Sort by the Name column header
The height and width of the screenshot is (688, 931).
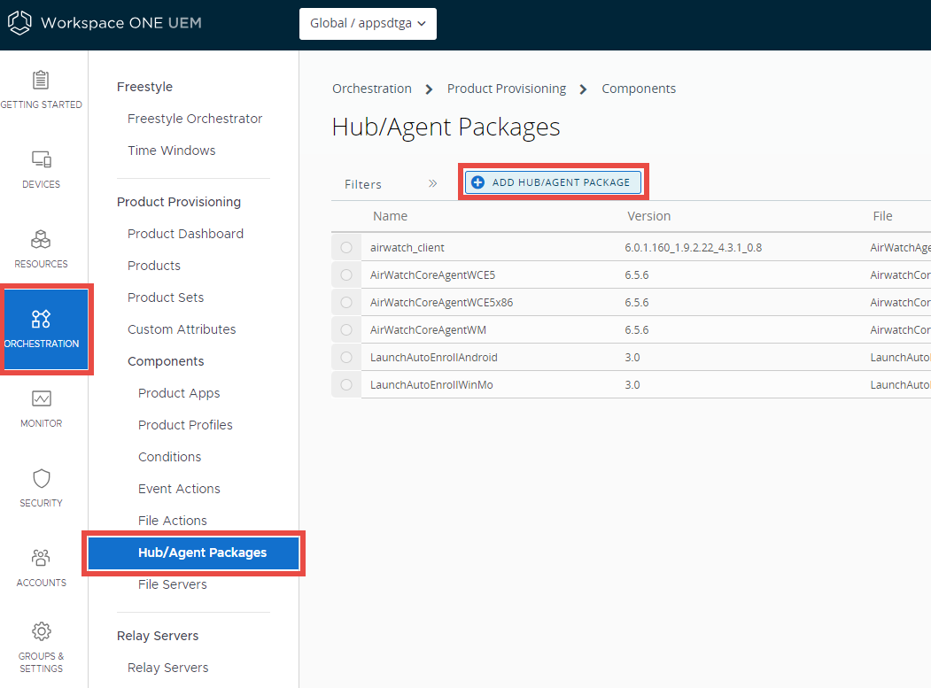tap(390, 216)
